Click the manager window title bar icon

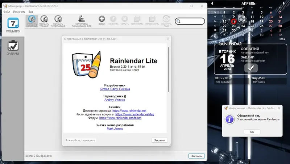point(5,6)
